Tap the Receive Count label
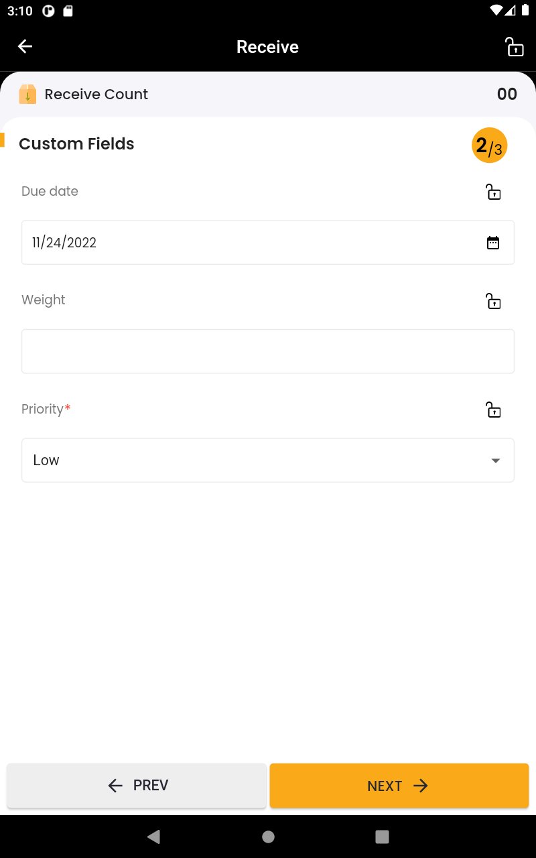This screenshot has height=858, width=536. [96, 95]
